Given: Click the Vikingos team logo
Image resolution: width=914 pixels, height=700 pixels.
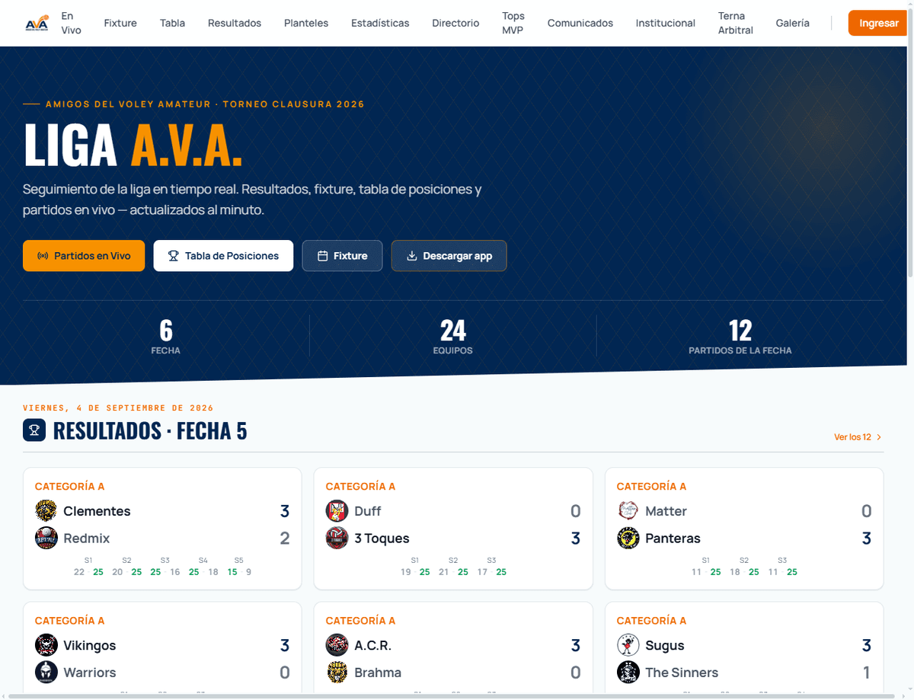Looking at the screenshot, I should (x=46, y=645).
